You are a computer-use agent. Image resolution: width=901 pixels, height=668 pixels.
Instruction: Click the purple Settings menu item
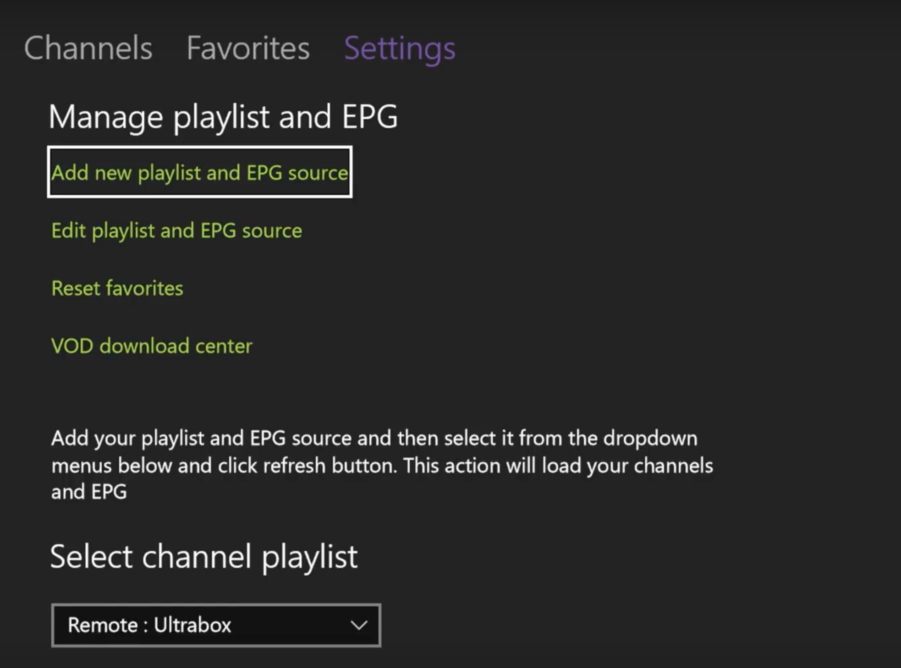click(x=400, y=48)
